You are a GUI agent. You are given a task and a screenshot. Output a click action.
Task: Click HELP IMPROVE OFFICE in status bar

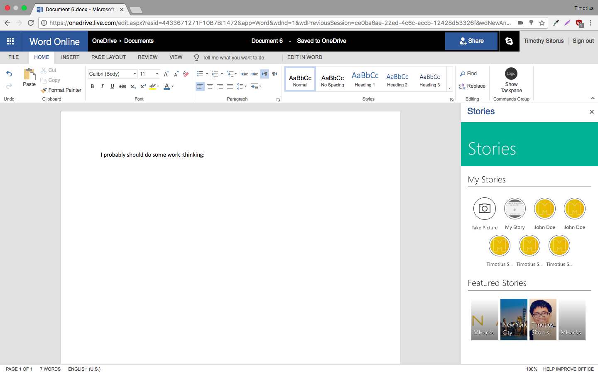[x=569, y=369]
